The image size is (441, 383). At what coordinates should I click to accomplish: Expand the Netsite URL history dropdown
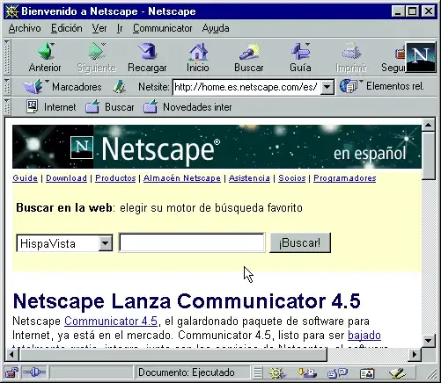point(327,87)
